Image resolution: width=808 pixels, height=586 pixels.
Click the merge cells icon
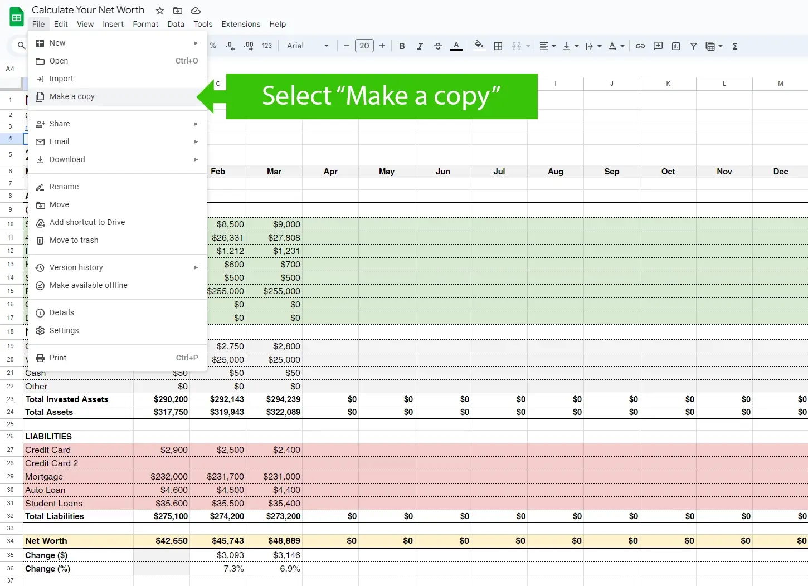517,46
